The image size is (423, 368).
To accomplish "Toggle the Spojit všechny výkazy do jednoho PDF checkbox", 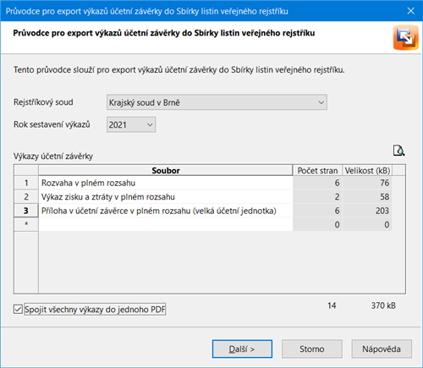I will click(18, 310).
